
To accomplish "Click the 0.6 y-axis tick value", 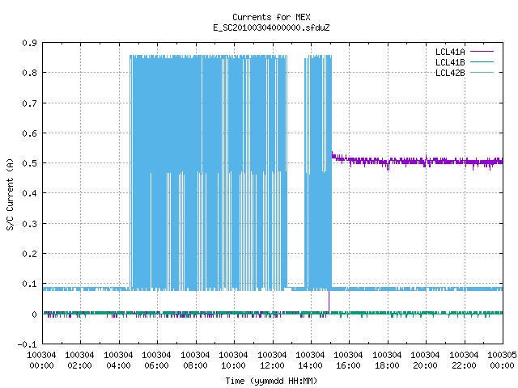I will 29,133.
